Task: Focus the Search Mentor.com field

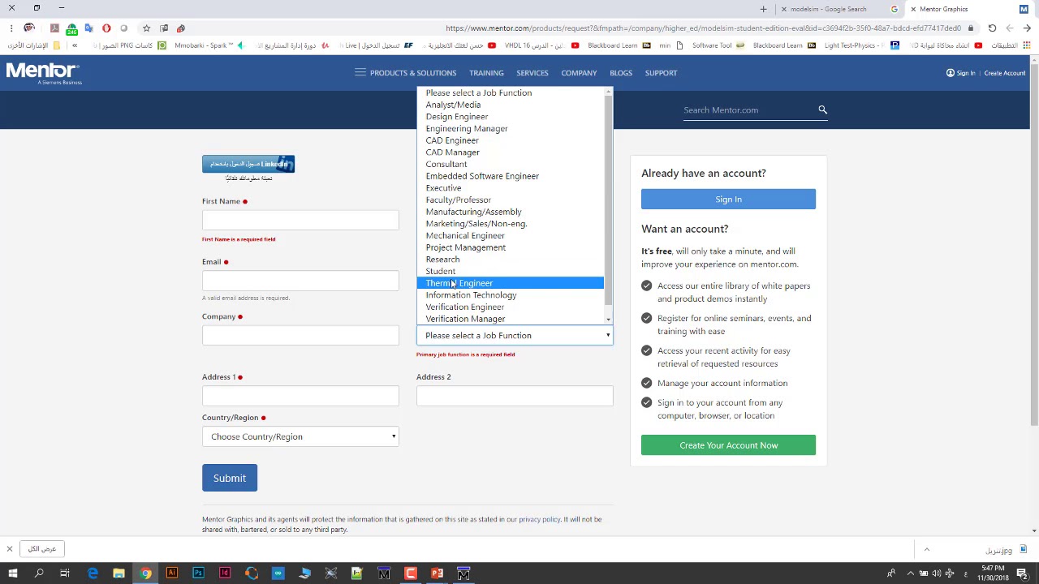Action: (748, 109)
